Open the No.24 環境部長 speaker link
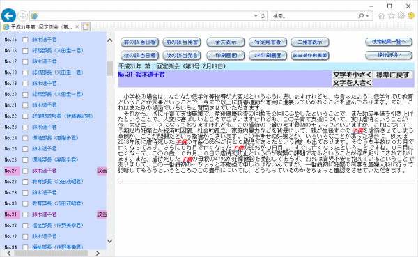Image resolution: width=418 pixels, height=257 pixels. tap(55, 138)
